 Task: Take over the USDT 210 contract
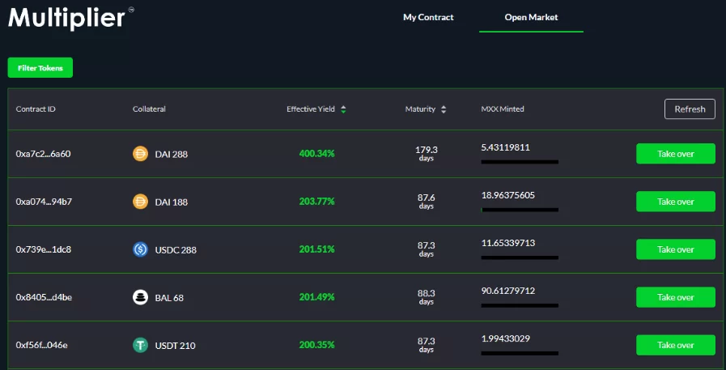pos(675,345)
